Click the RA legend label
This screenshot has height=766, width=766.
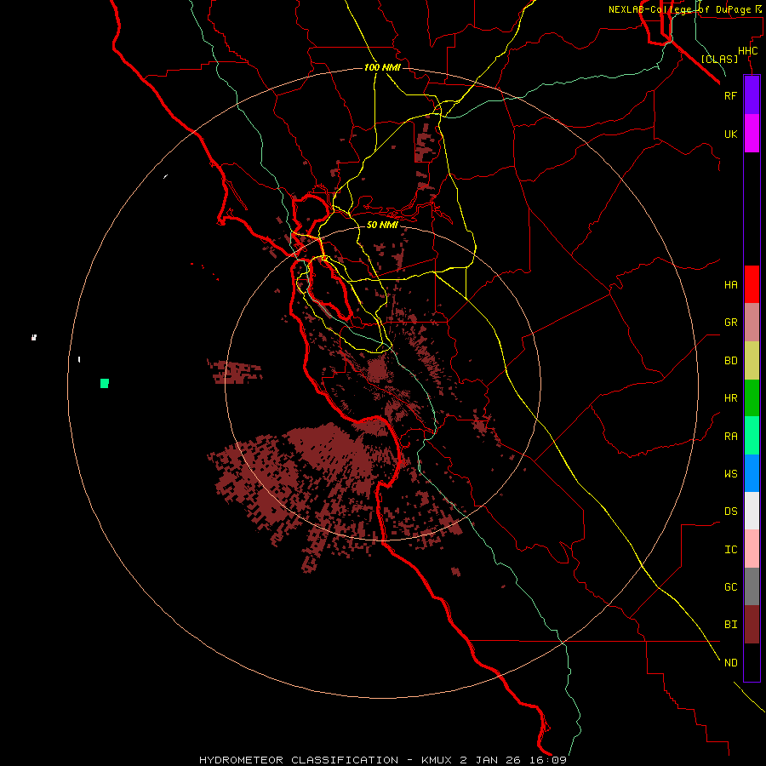click(x=730, y=436)
